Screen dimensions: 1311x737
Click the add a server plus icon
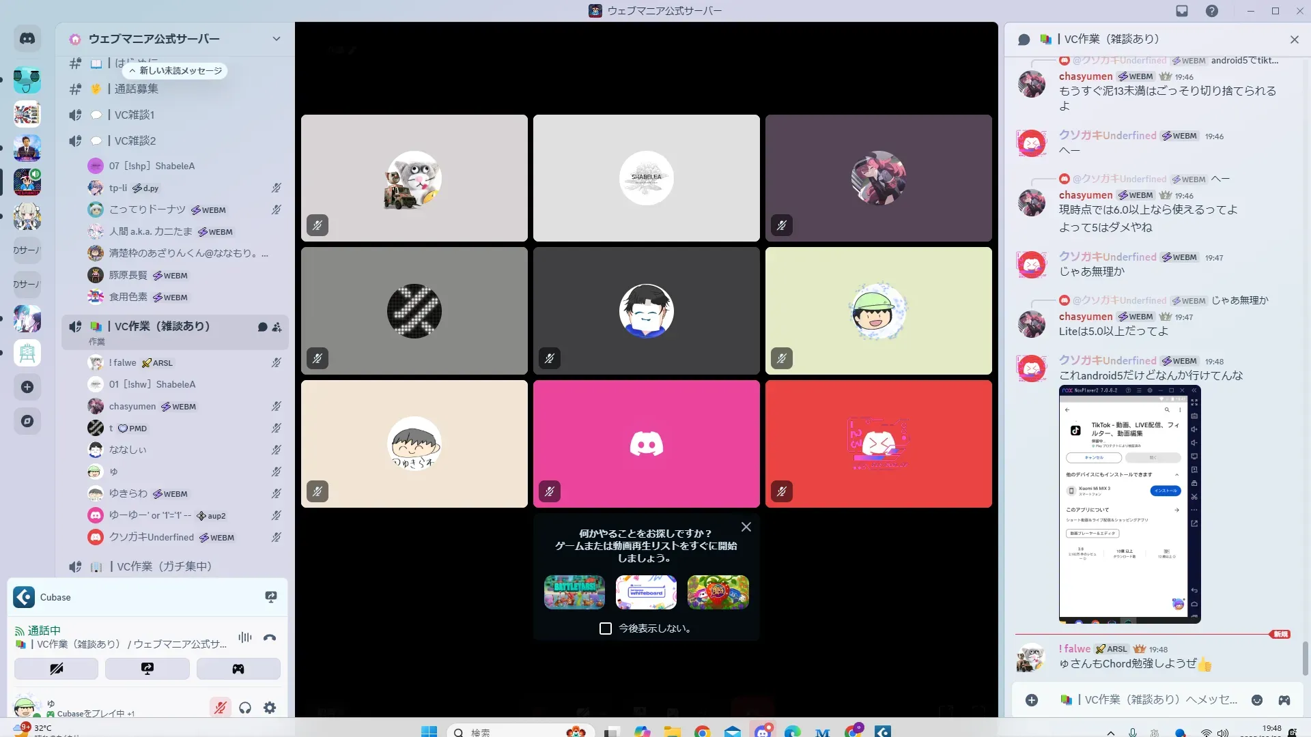[x=27, y=387]
